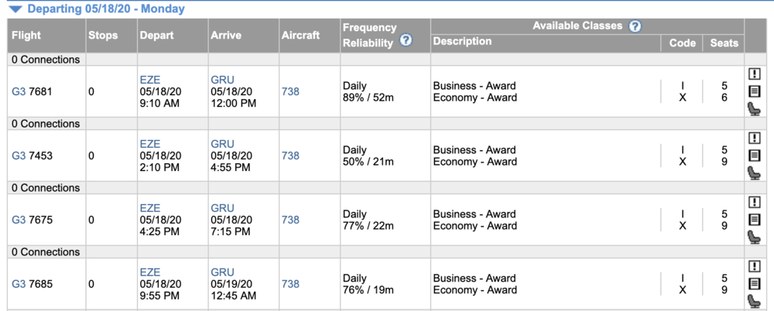Click the GRU arrival link for flight 7685
The image size is (774, 311).
click(x=222, y=272)
